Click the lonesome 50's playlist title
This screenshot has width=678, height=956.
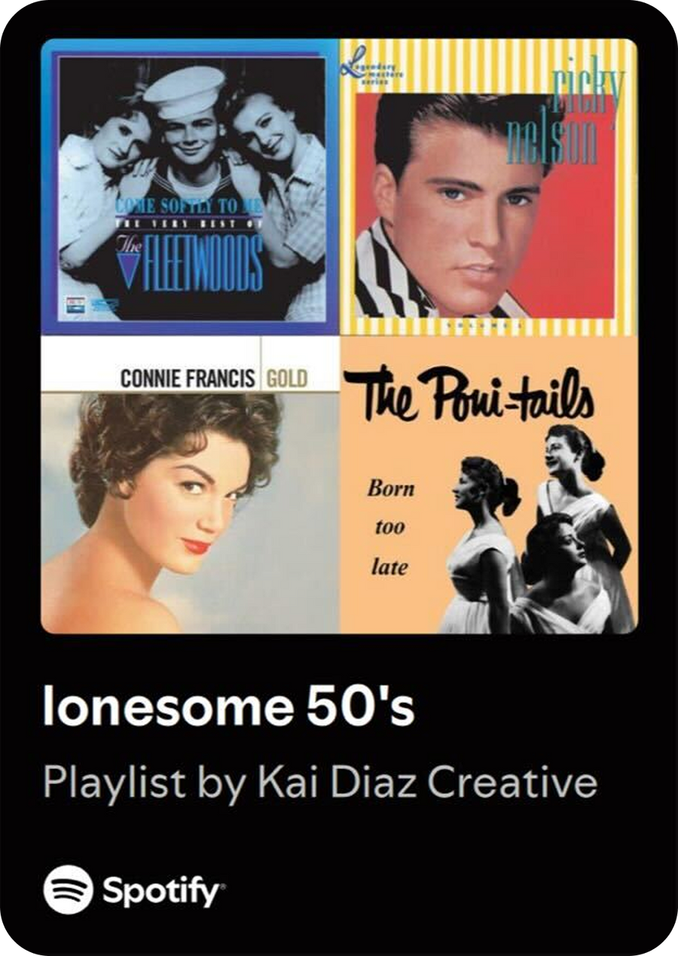tap(229, 707)
